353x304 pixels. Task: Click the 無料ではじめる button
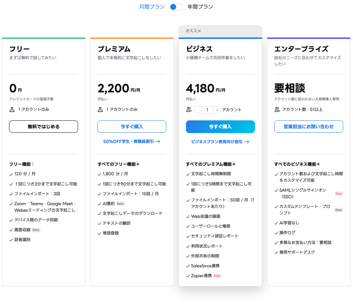pyautogui.click(x=44, y=127)
